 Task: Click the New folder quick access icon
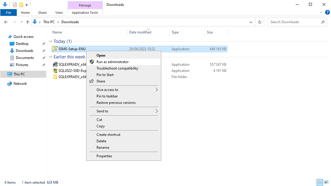(x=21, y=5)
